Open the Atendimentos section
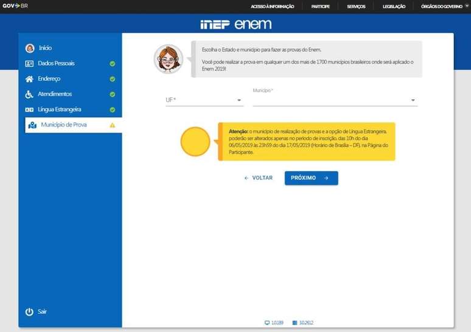This screenshot has height=332, width=471. (55, 94)
